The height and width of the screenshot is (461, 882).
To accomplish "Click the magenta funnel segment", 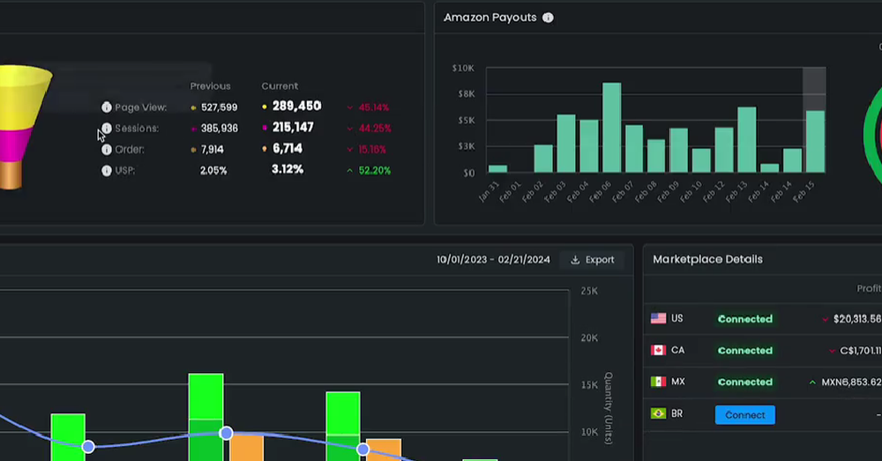I will [x=14, y=145].
